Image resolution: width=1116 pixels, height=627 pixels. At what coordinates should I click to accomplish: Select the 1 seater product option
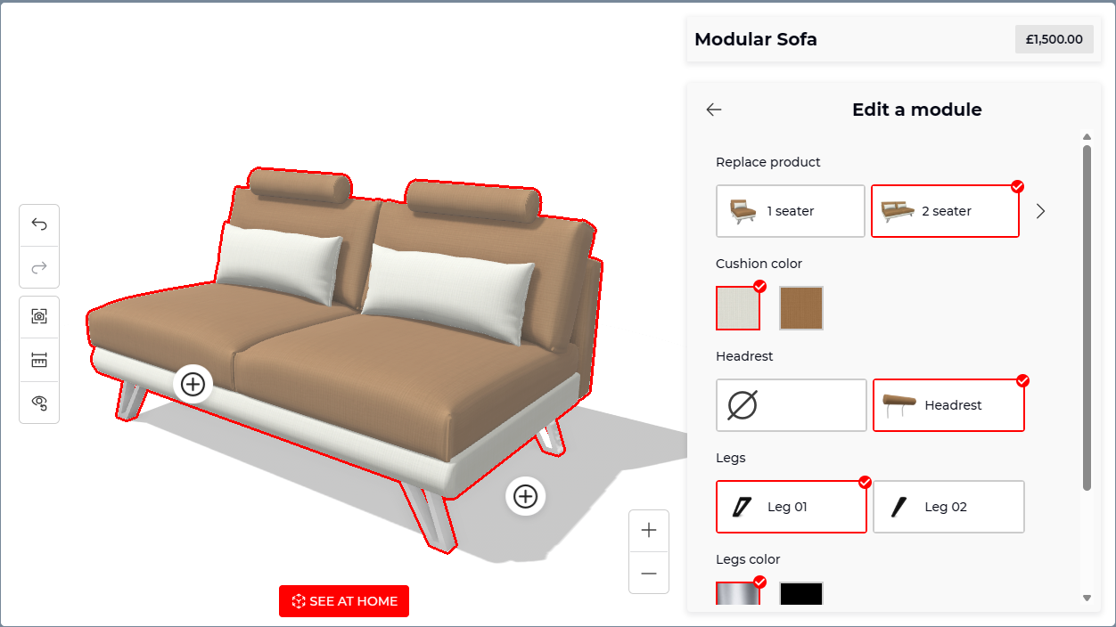791,211
